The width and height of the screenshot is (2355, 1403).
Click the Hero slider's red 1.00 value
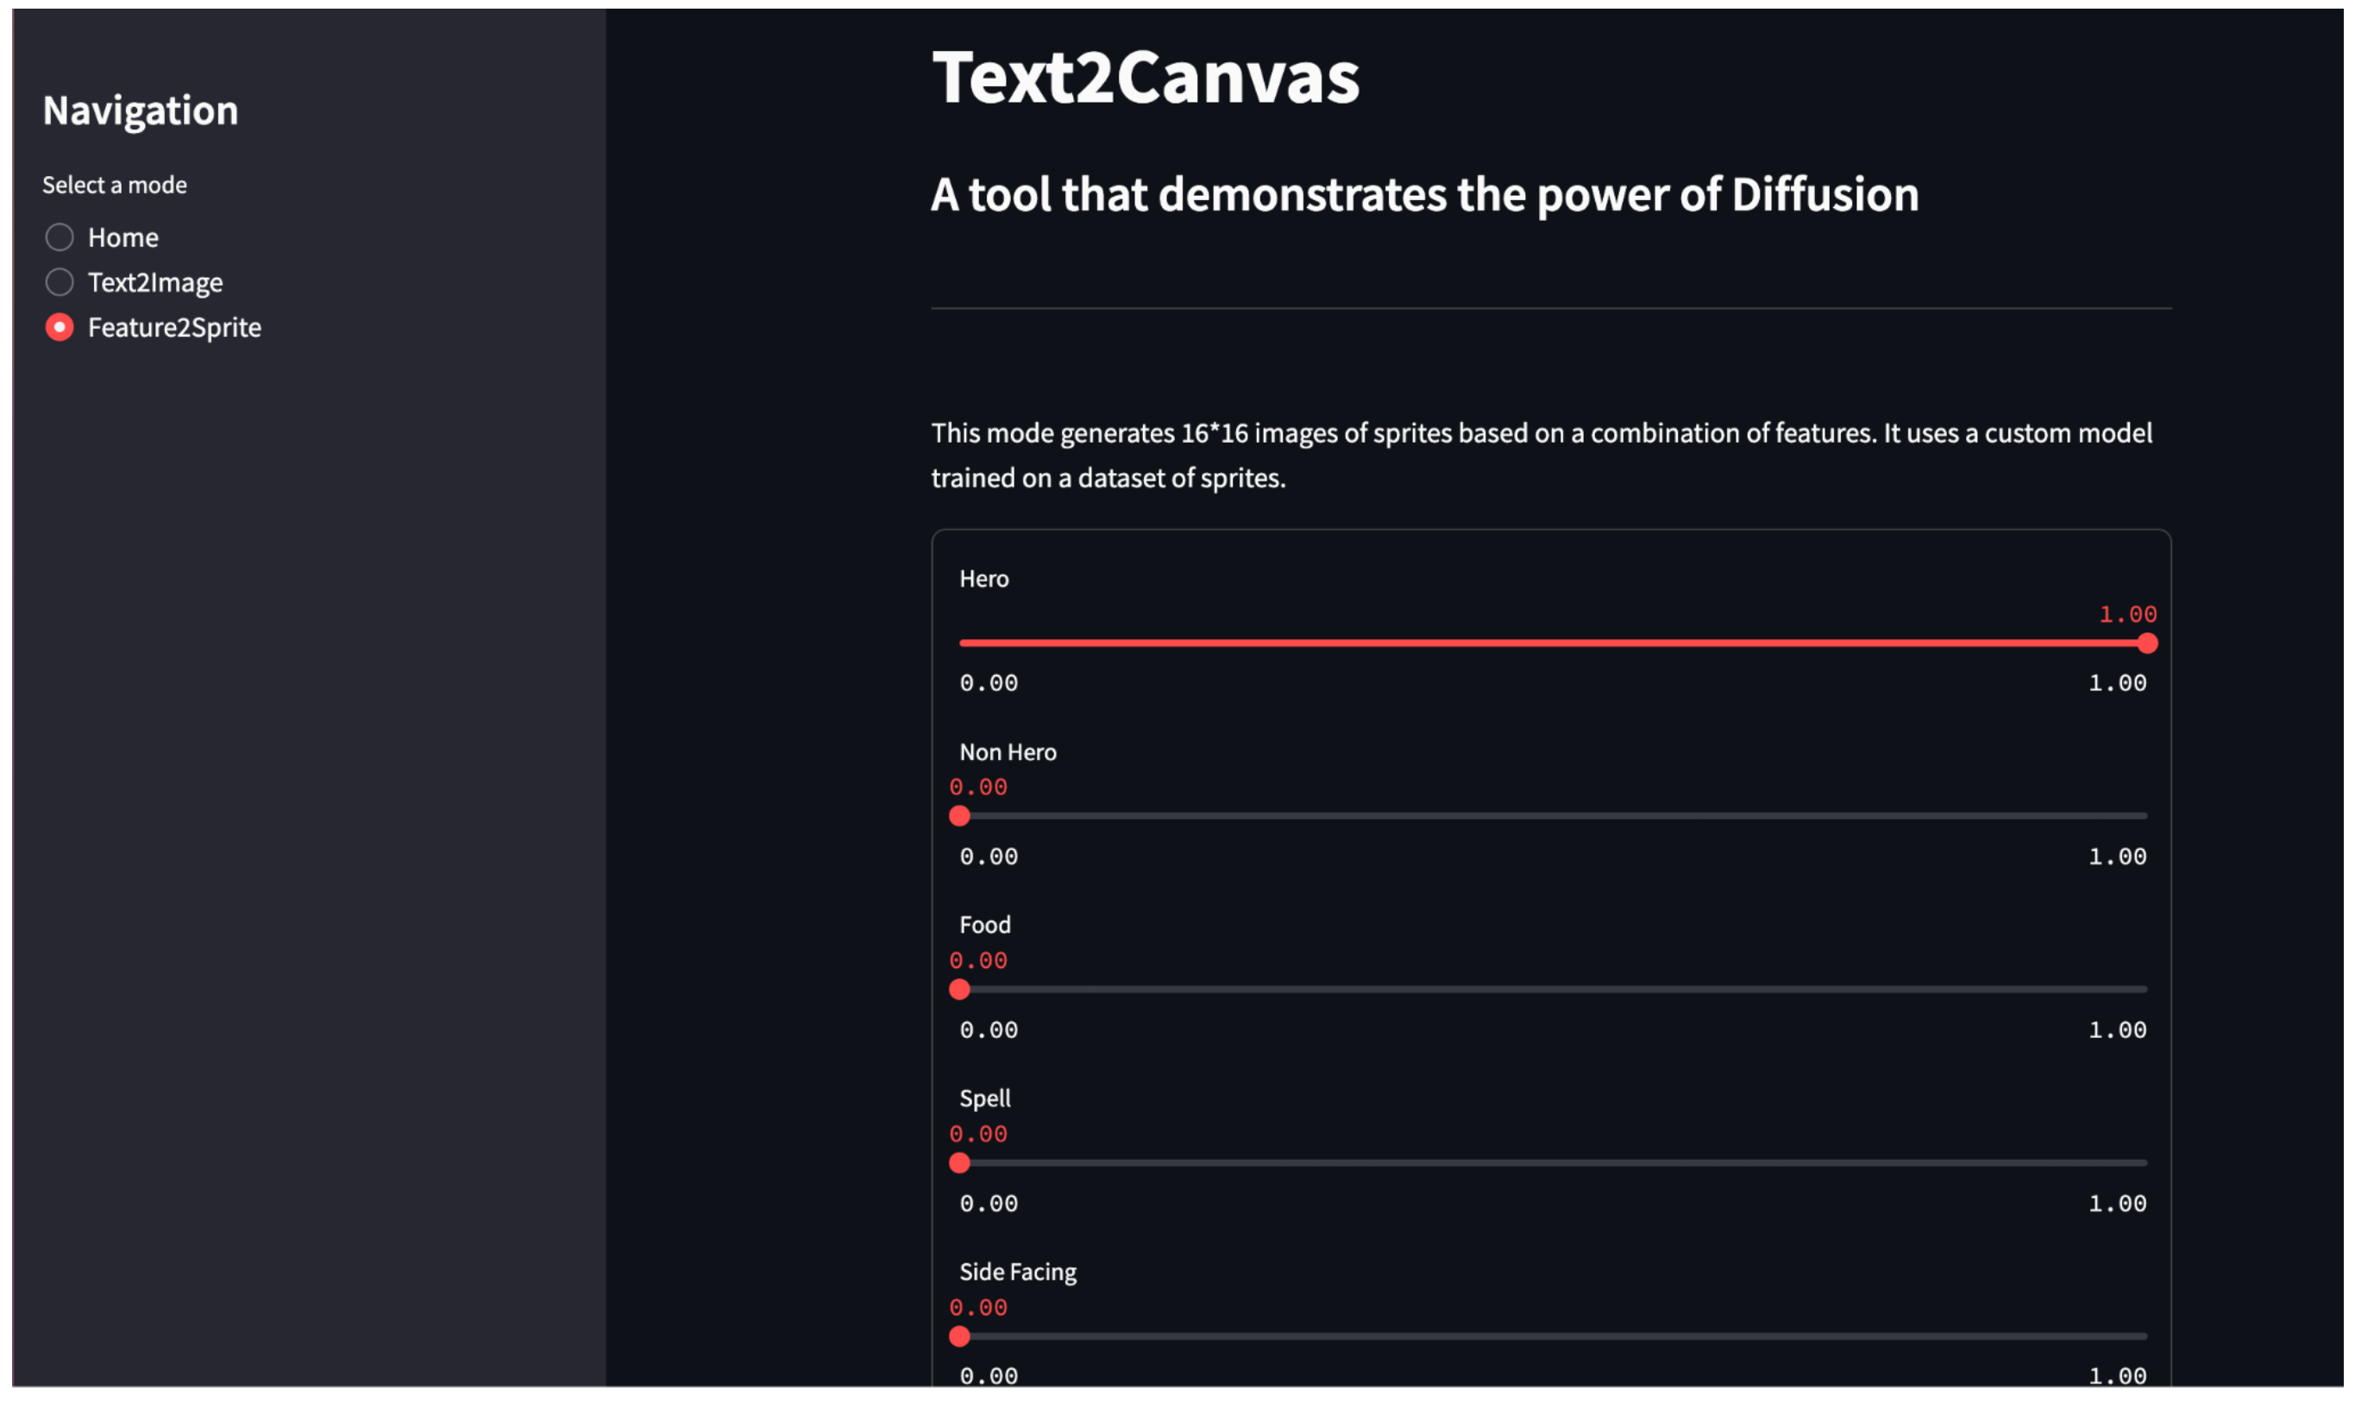click(2129, 615)
